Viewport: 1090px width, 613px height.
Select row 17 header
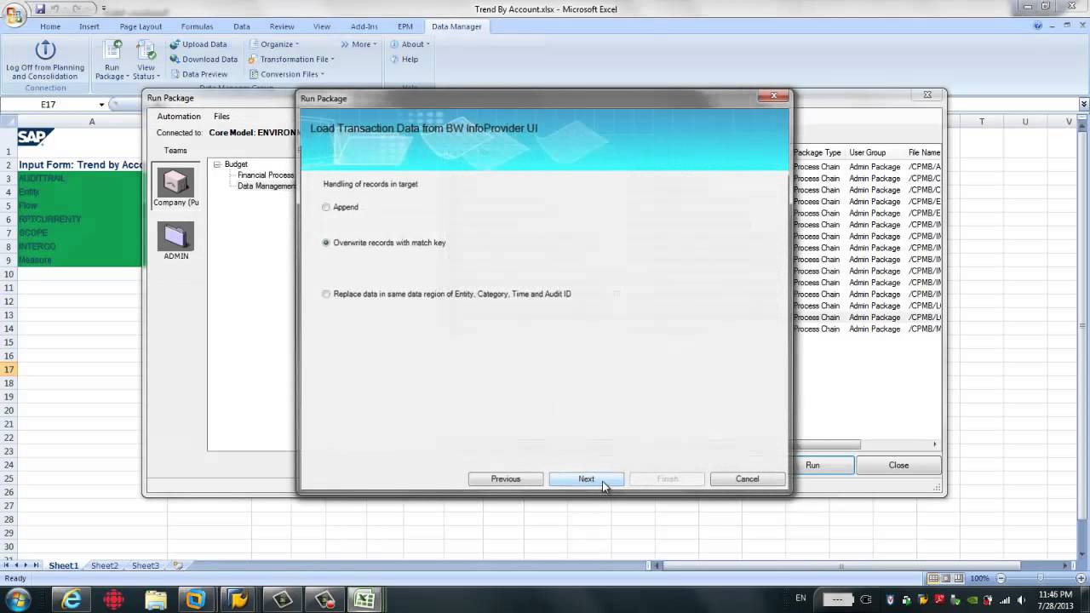tap(9, 370)
